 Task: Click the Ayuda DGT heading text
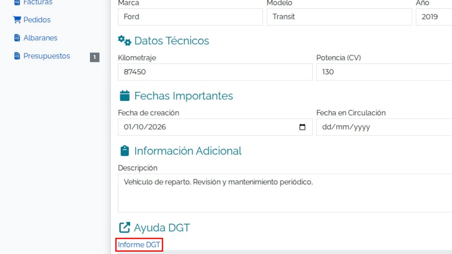click(162, 228)
